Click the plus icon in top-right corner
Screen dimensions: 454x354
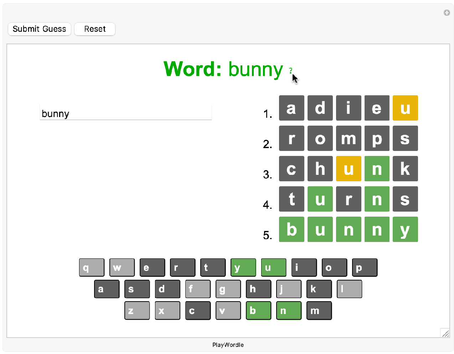(x=447, y=13)
